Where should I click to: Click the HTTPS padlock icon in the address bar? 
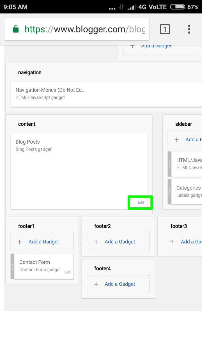[x=16, y=29]
